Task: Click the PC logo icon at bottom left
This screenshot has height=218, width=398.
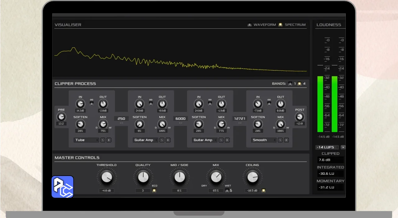Action: click(62, 187)
